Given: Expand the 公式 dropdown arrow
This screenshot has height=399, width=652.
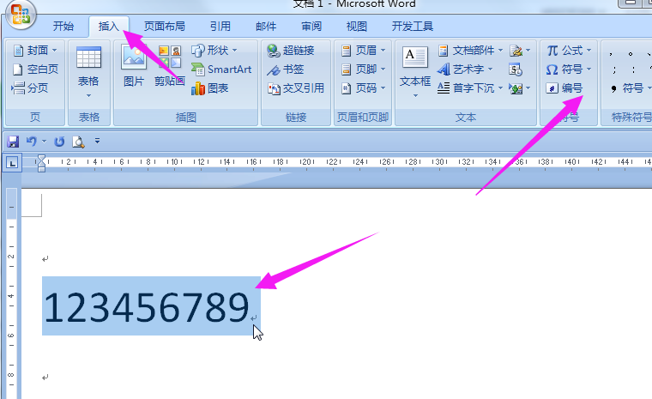Looking at the screenshot, I should [x=589, y=51].
